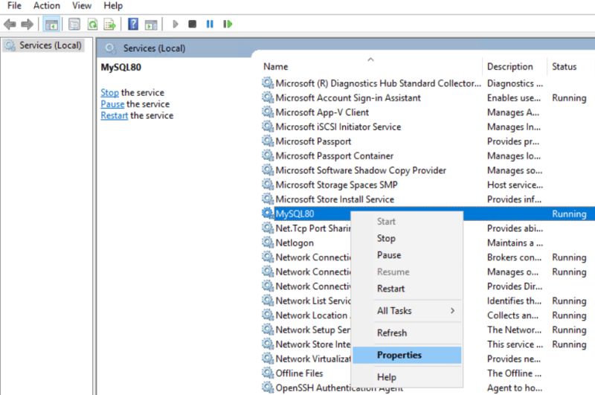
Task: Open the View menu
Action: 82,6
